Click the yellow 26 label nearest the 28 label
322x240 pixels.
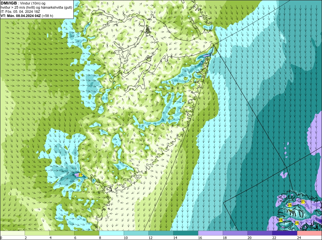281,220
